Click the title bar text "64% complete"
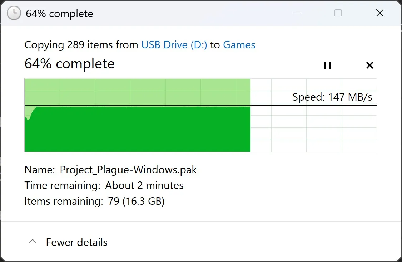The width and height of the screenshot is (402, 262). [59, 14]
